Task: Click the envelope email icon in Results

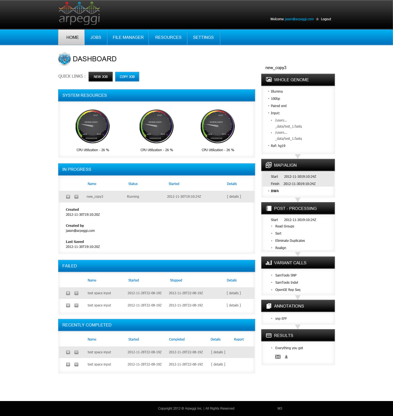Action: tap(278, 357)
